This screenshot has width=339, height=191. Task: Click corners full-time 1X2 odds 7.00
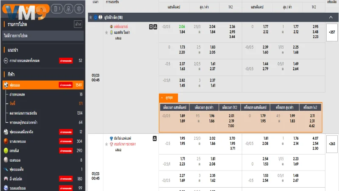(231, 126)
